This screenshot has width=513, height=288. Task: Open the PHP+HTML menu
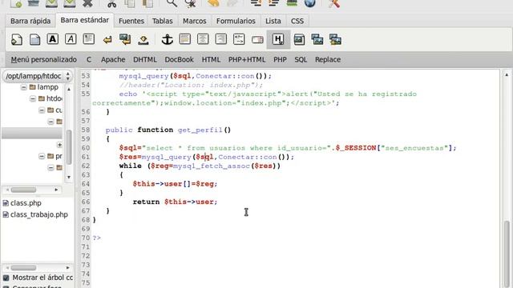point(247,59)
